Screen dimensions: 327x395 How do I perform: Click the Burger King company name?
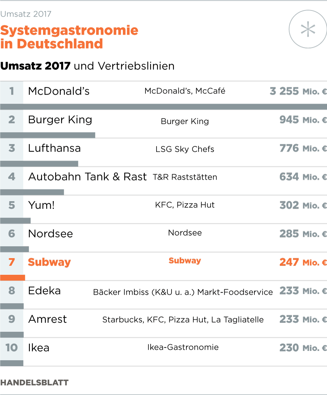point(60,119)
